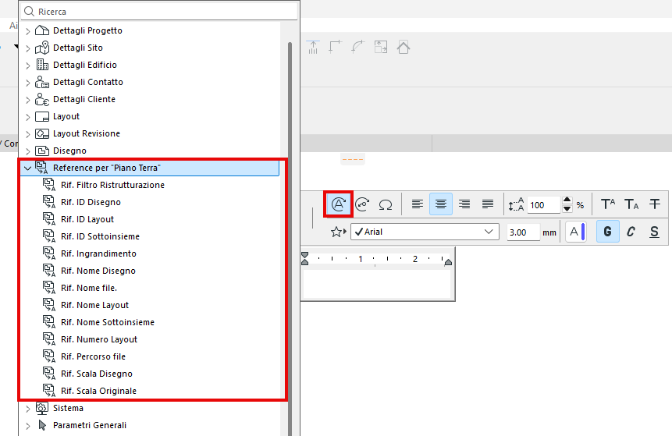The width and height of the screenshot is (672, 436).
Task: Select Rif. ID Disegno
Action: coord(91,202)
